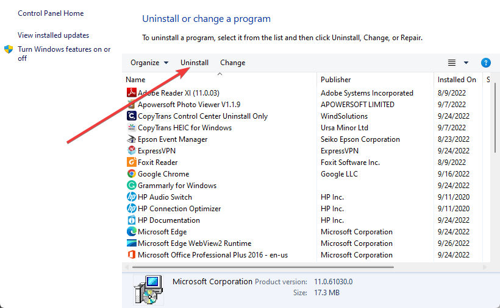This screenshot has width=500, height=308.
Task: Click the 9/26/2022 install date
Action: click(454, 243)
